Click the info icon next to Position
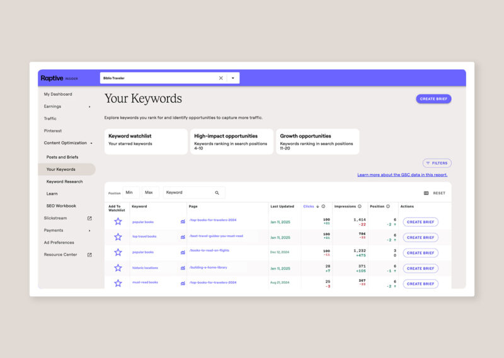 388,206
